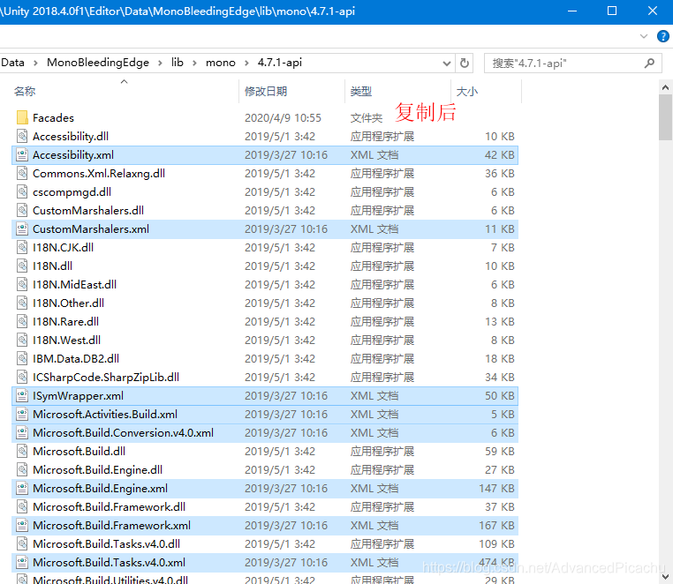Click the I18N.CJK.dll file icon
The width and height of the screenshot is (673, 584).
(x=22, y=247)
